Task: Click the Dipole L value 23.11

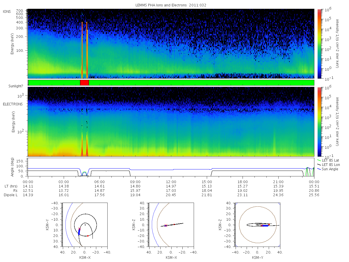Action: pyautogui.click(x=243, y=195)
